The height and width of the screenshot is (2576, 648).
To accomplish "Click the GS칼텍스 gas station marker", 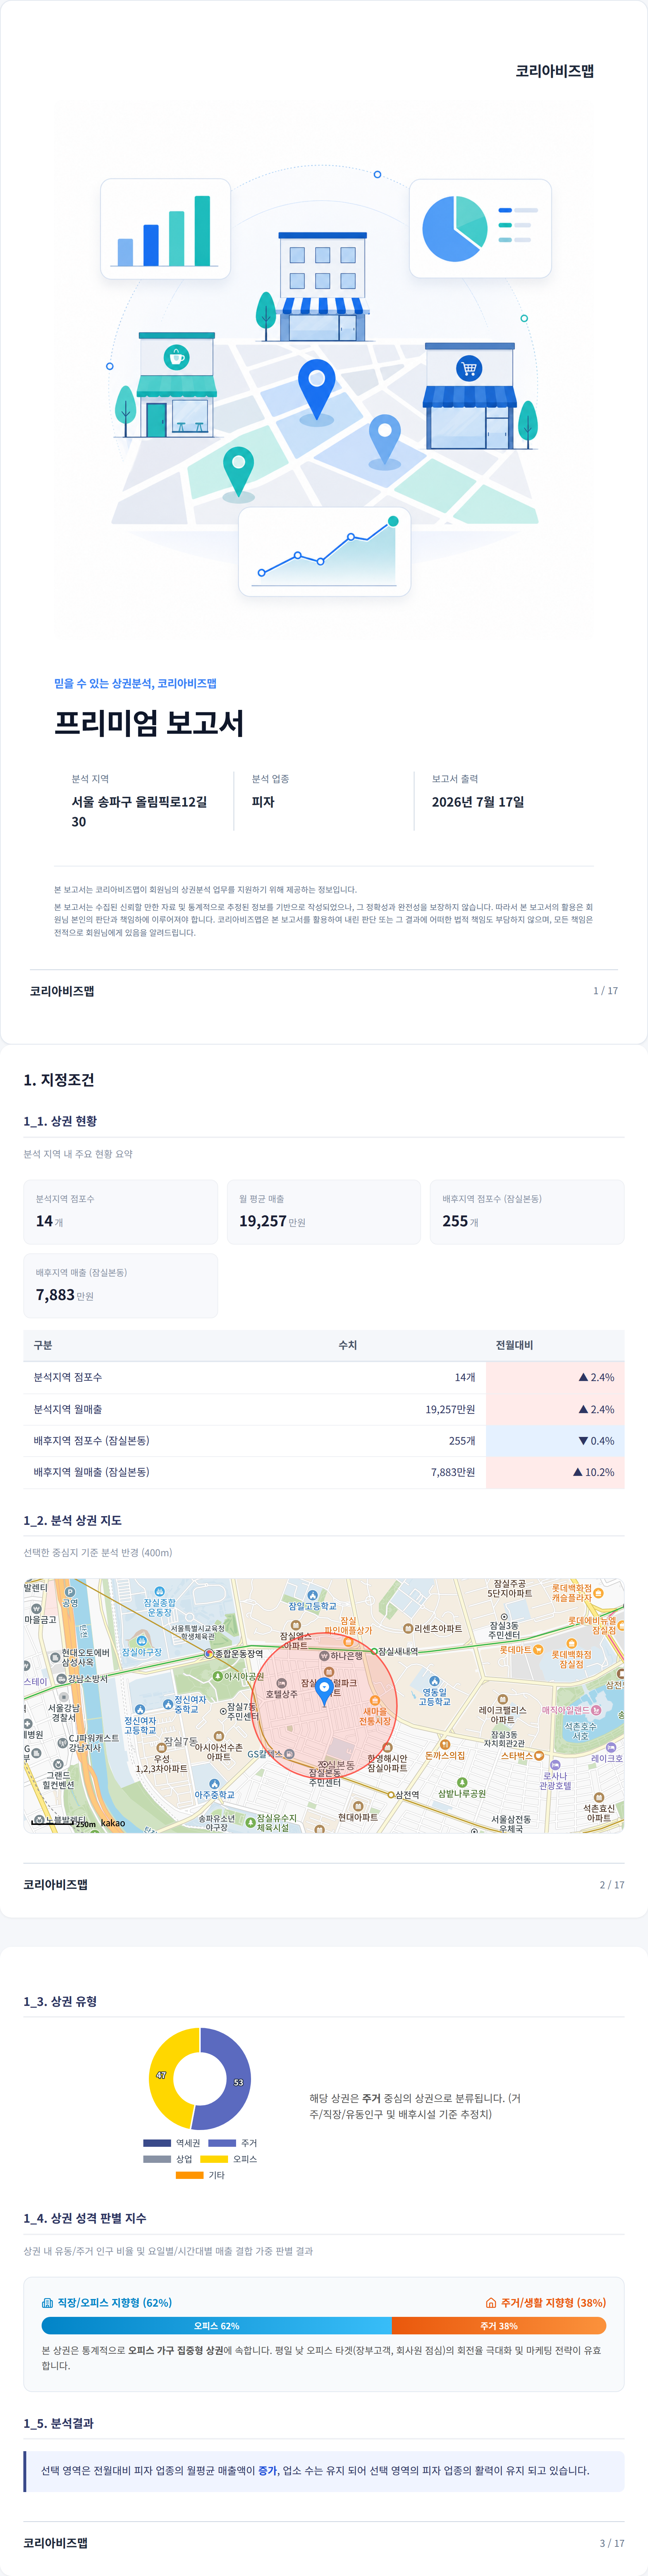I will [289, 1754].
